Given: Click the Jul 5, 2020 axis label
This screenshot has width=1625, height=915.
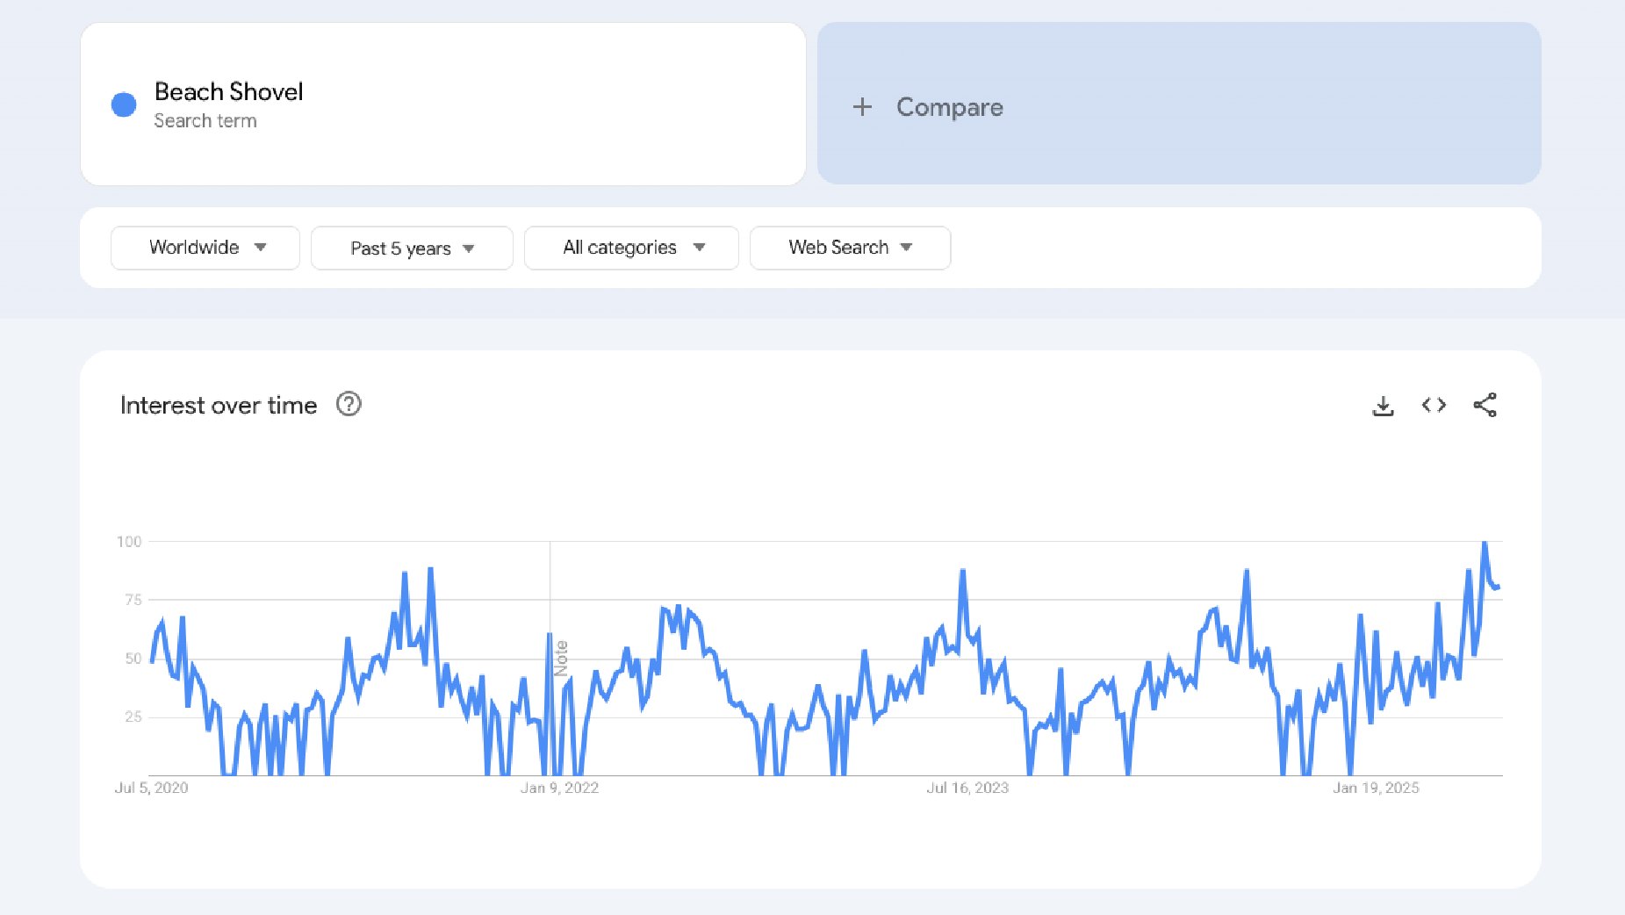Looking at the screenshot, I should [x=151, y=788].
